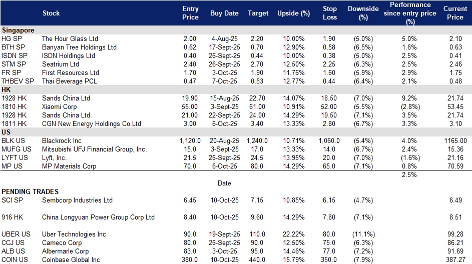Select Xiaomi performance (2.8%) cell
This screenshot has height=264, width=472.
point(410,106)
